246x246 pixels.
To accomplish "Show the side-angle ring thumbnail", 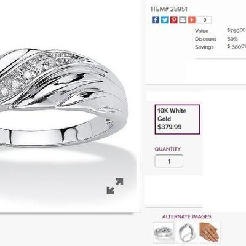I will [x=186, y=232].
